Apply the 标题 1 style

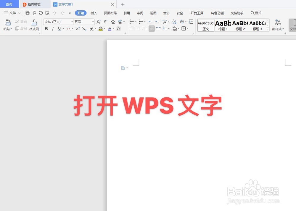[x=223, y=25]
